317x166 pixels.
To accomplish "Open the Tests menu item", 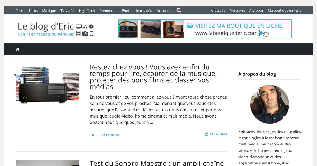I will click(x=20, y=11).
